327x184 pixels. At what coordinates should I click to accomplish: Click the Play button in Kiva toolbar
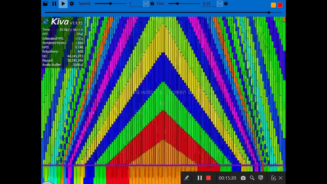click(x=63, y=4)
